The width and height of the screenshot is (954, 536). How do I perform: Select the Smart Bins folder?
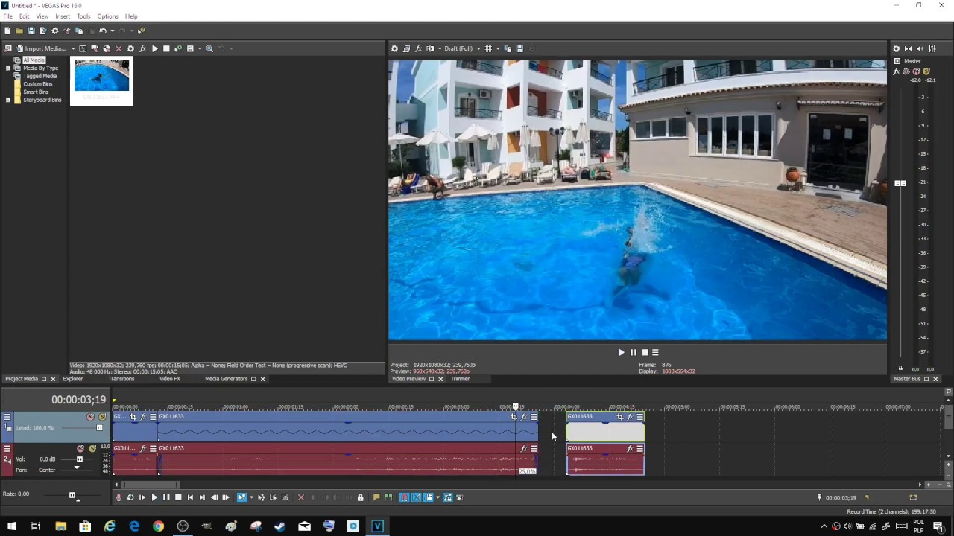pyautogui.click(x=36, y=92)
